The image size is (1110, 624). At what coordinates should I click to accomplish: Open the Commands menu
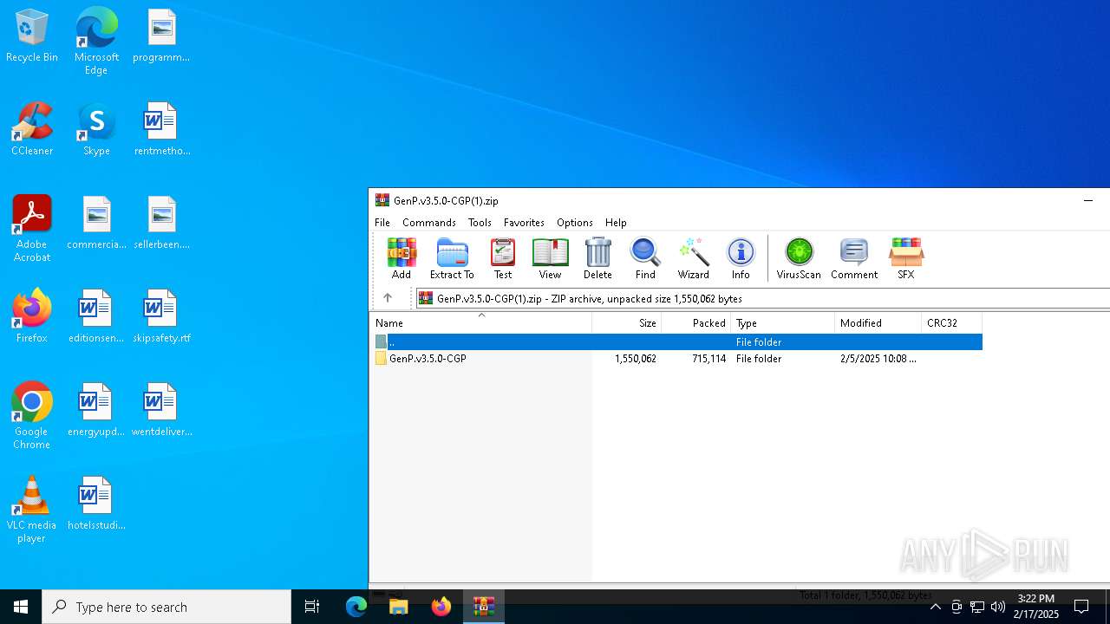pos(429,223)
